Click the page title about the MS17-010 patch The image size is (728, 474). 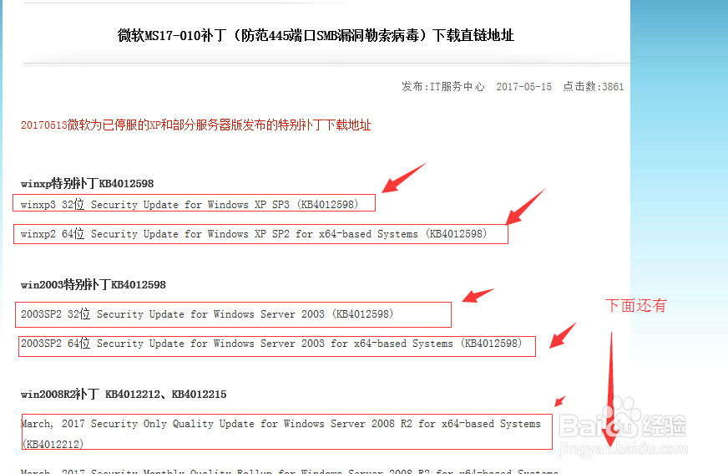[316, 35]
